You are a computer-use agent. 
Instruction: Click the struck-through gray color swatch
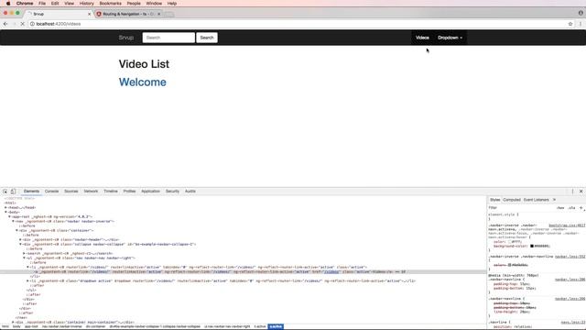click(509, 265)
